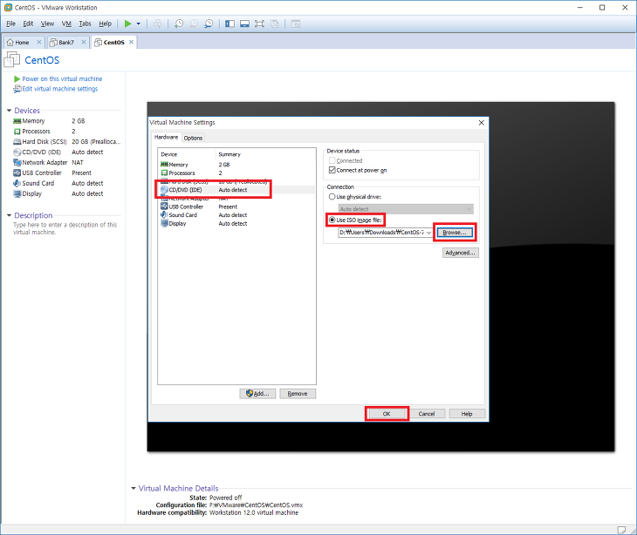The height and width of the screenshot is (535, 637).
Task: Switch to the Bank7 tab
Action: 65,42
